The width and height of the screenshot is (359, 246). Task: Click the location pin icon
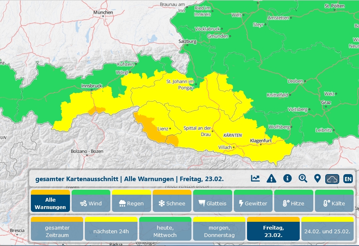tap(317, 178)
